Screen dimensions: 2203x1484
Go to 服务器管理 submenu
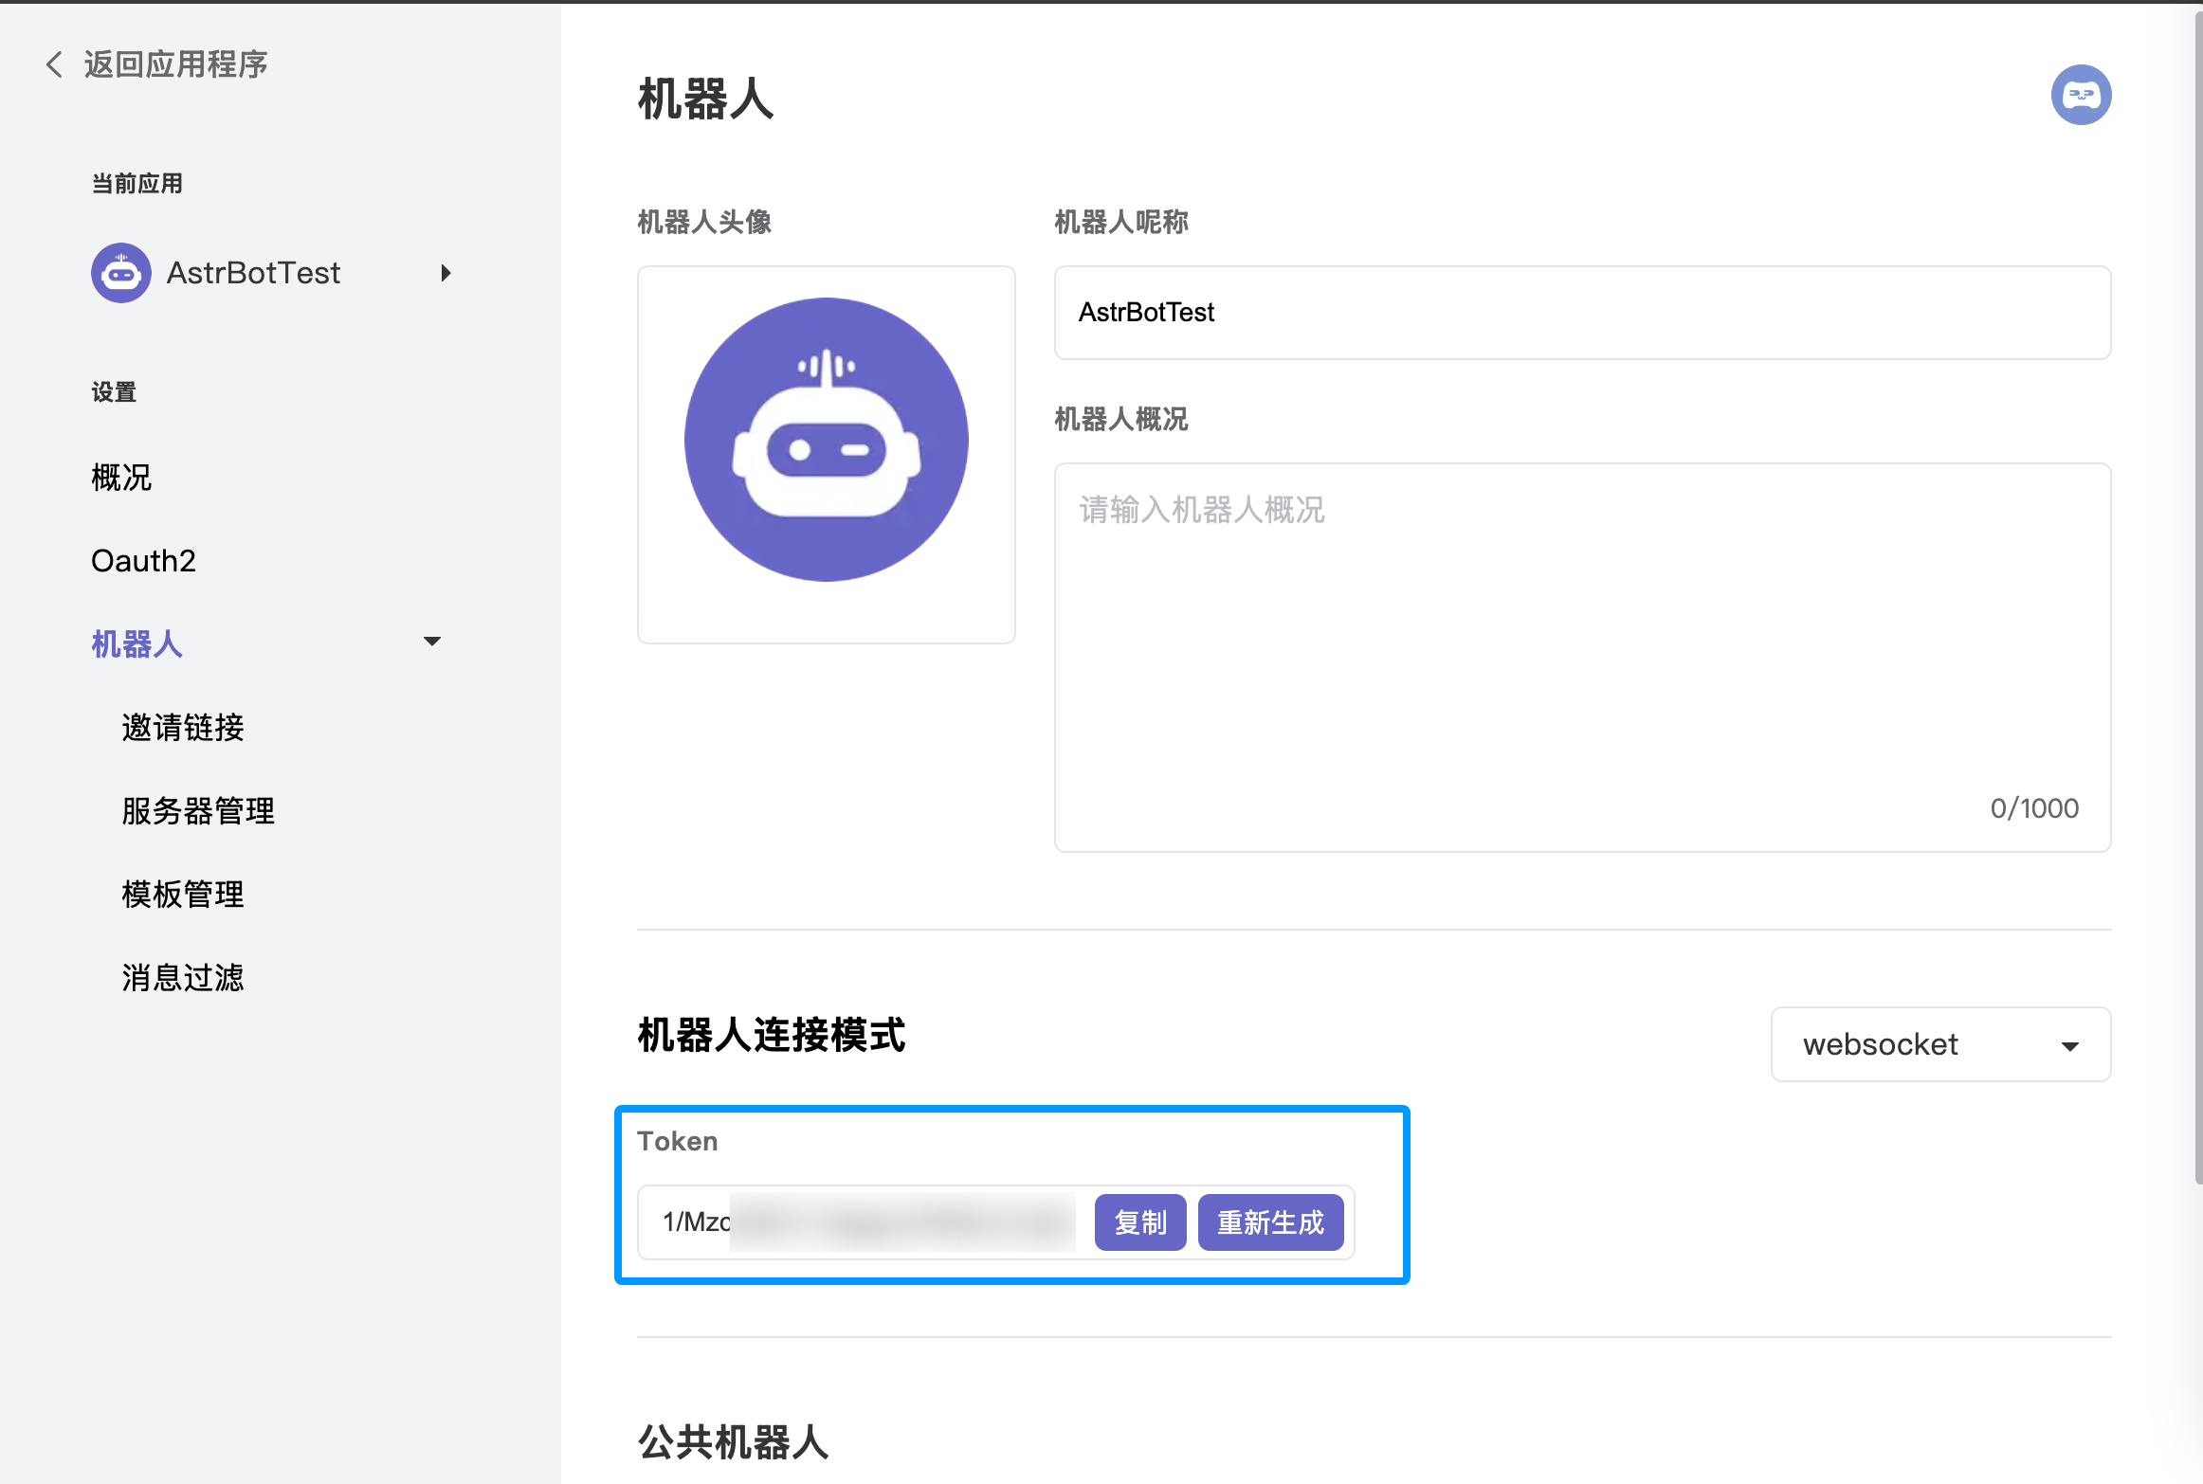(x=198, y=811)
